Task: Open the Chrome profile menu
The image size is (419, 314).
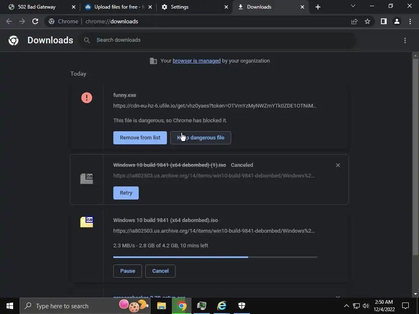Action: click(397, 21)
